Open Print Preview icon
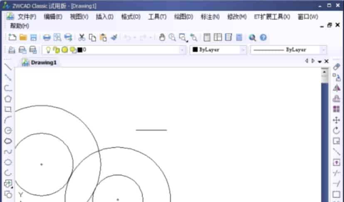This screenshot has width=344, height=202. tap(57, 37)
